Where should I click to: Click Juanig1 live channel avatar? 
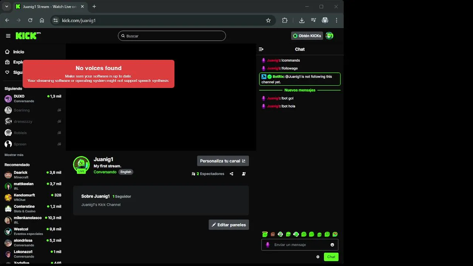click(x=81, y=165)
